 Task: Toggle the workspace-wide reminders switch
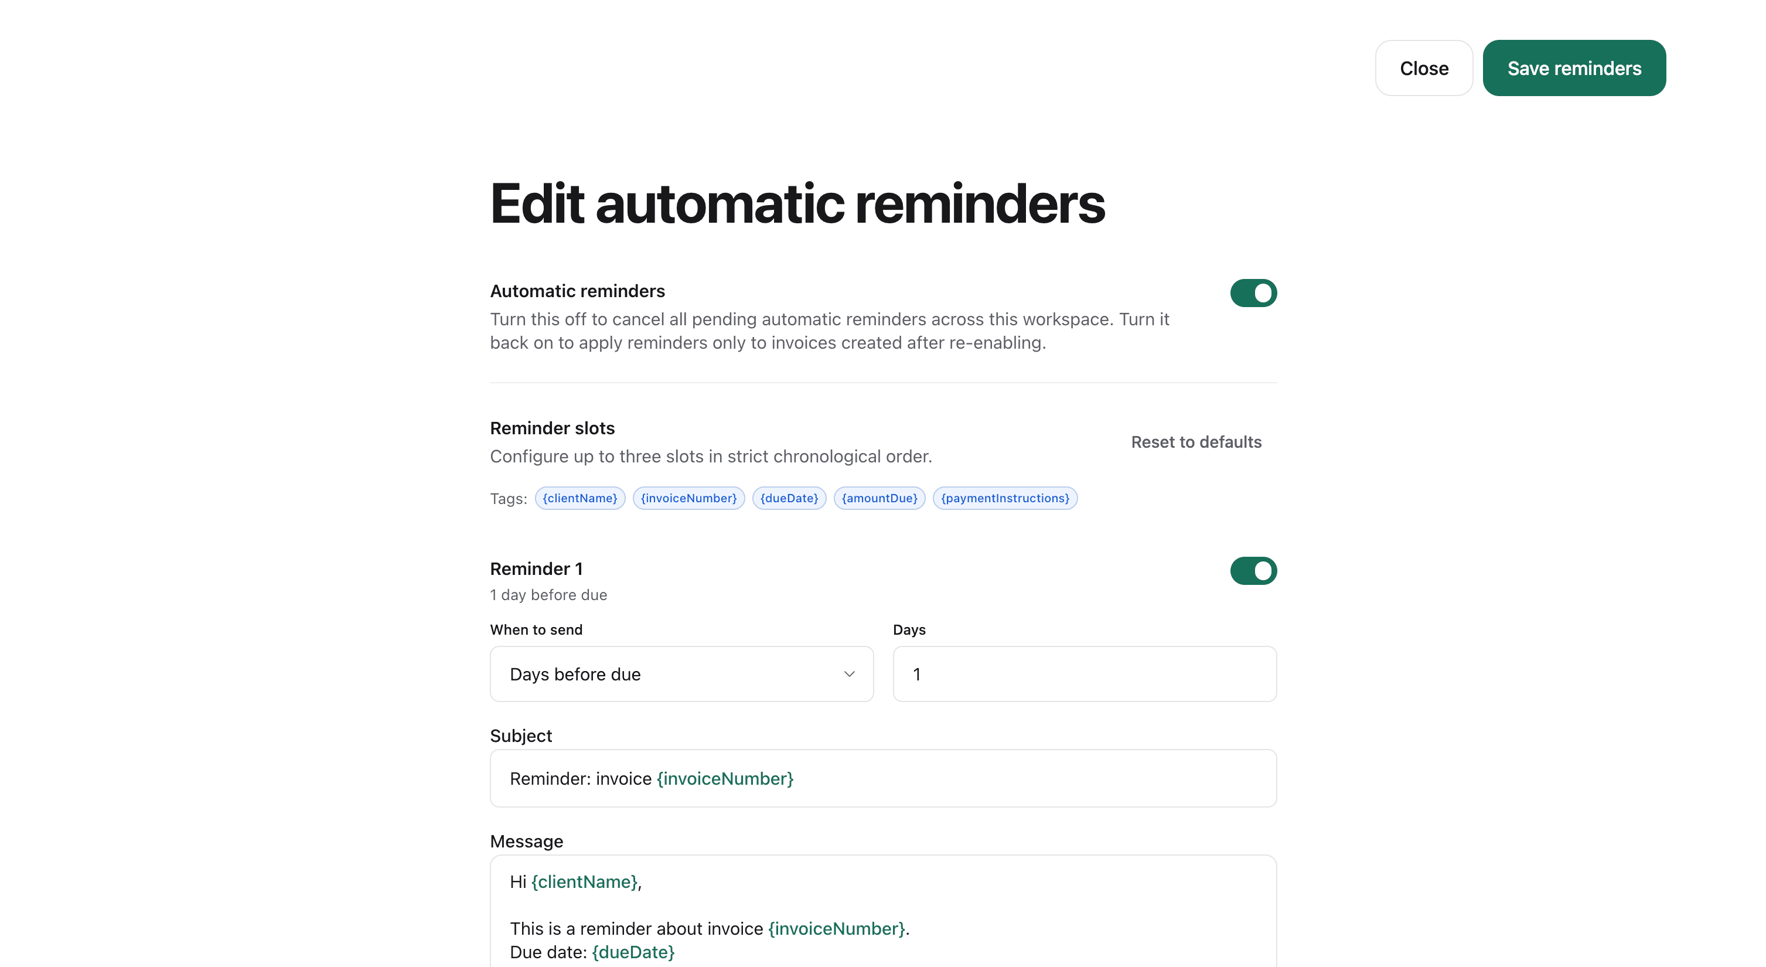pos(1253,293)
